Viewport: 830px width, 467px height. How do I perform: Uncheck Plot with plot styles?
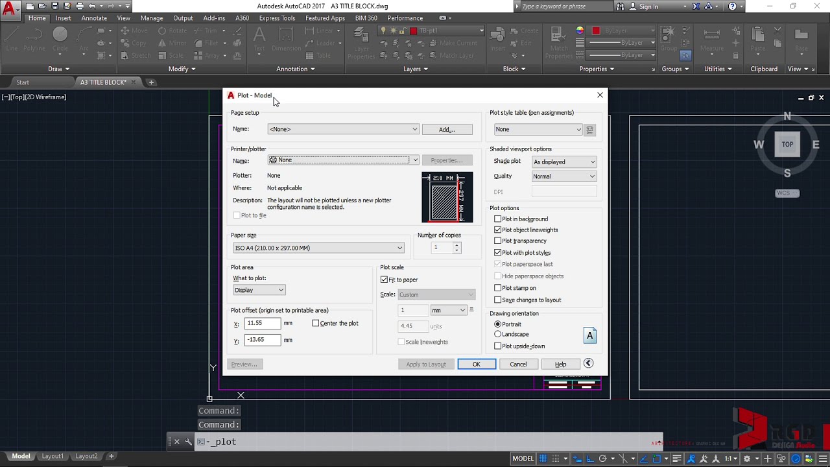pyautogui.click(x=498, y=252)
